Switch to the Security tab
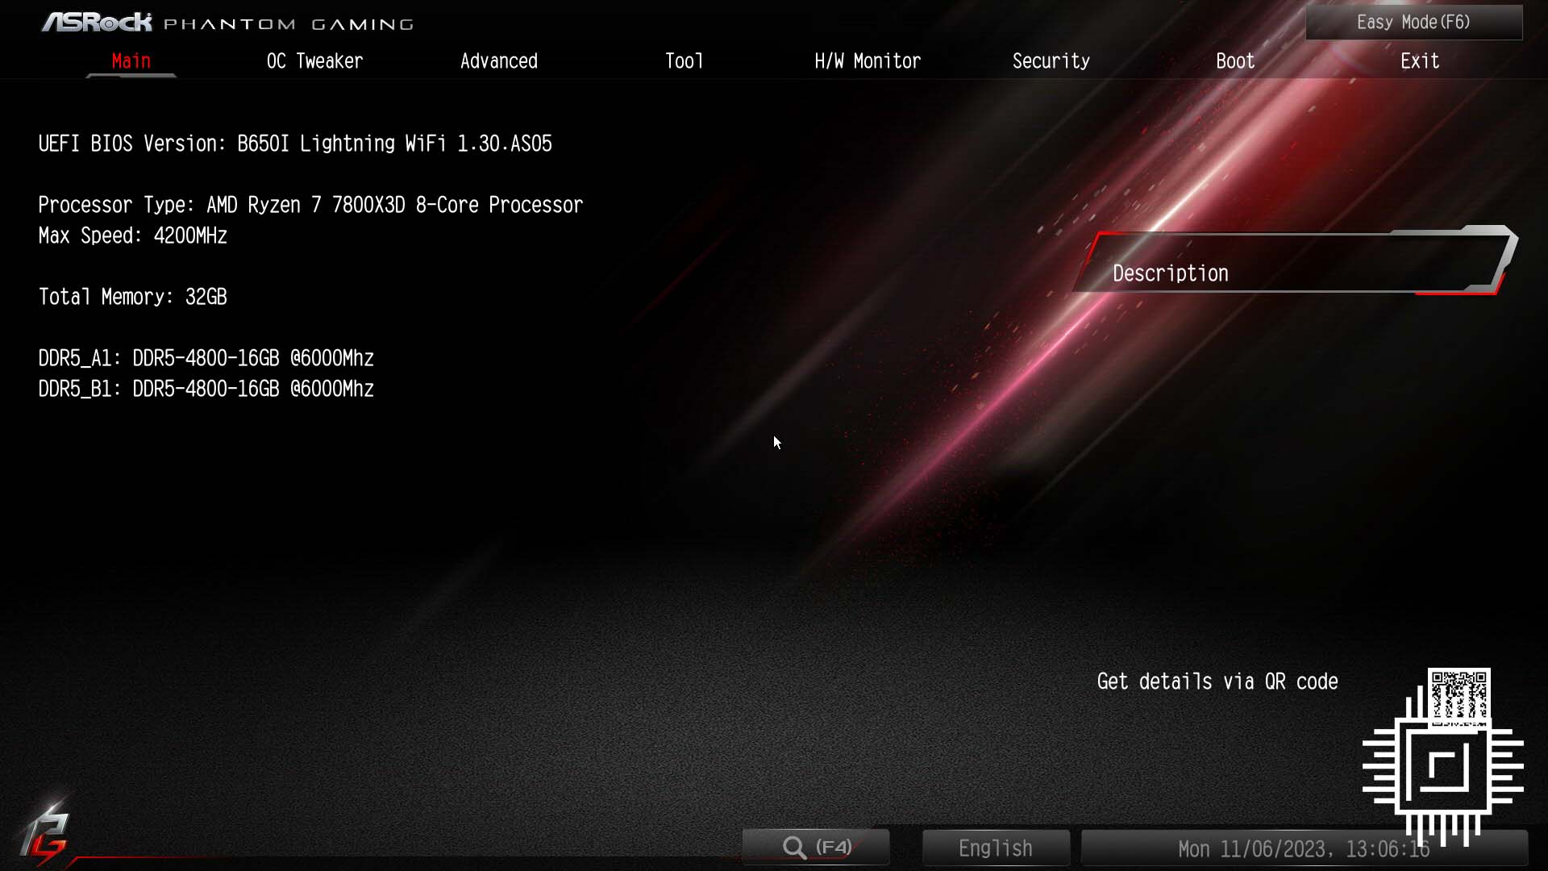1548x871 pixels. pos(1051,61)
